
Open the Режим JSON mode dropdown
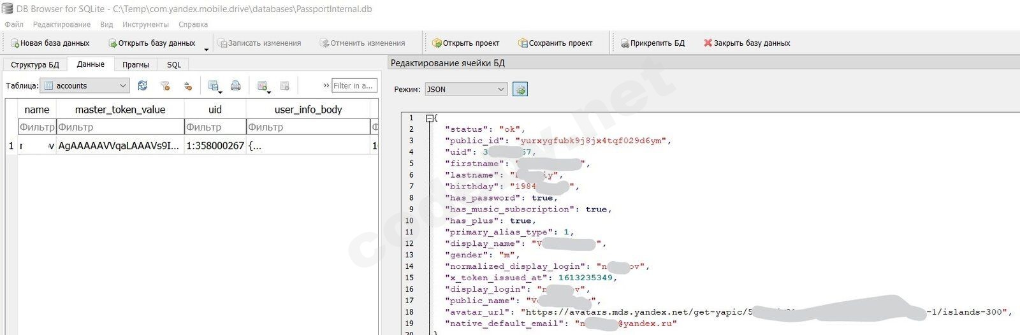click(466, 89)
